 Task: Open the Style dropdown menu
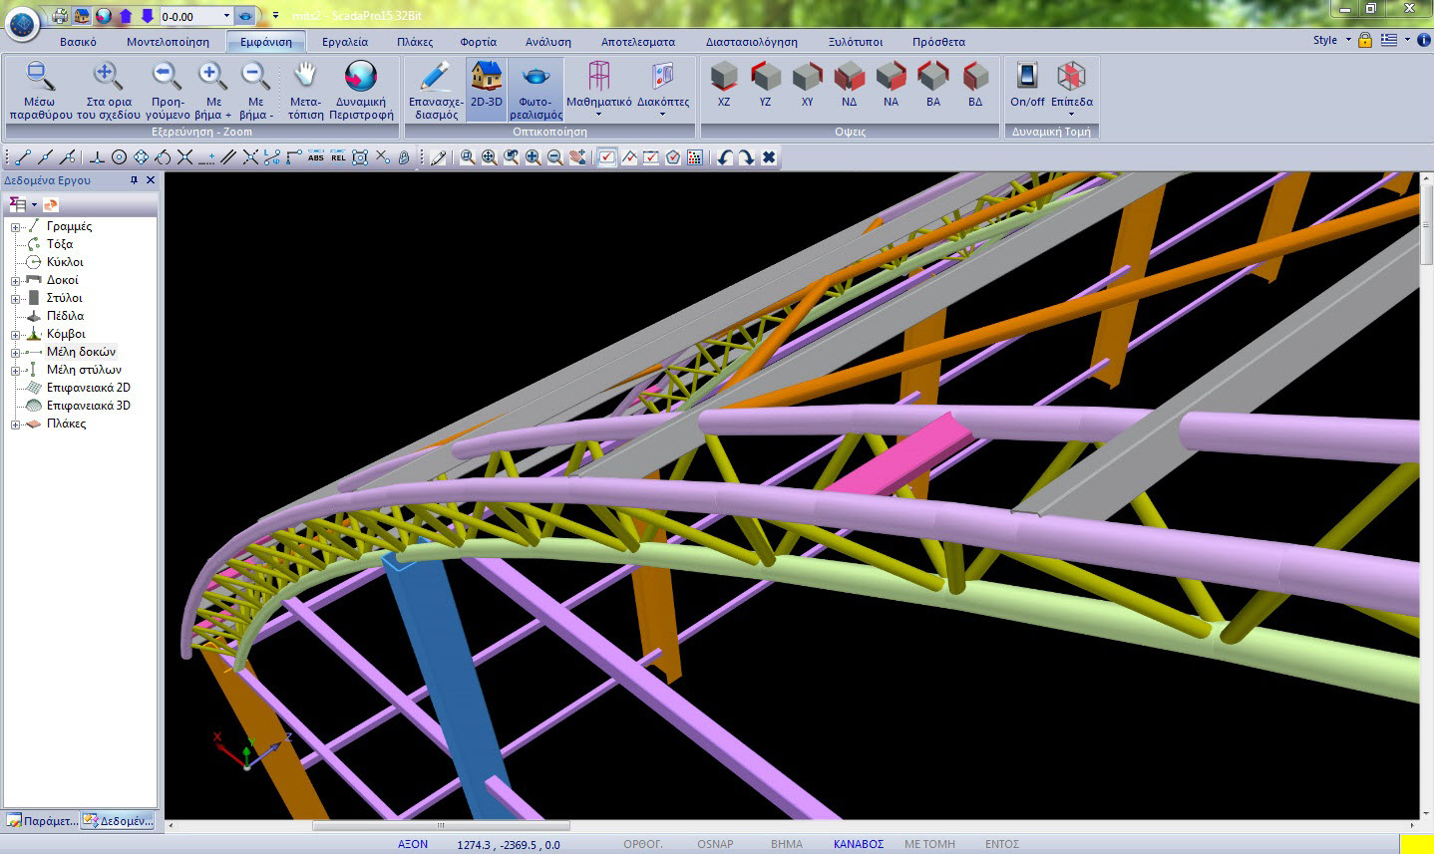tap(1331, 40)
